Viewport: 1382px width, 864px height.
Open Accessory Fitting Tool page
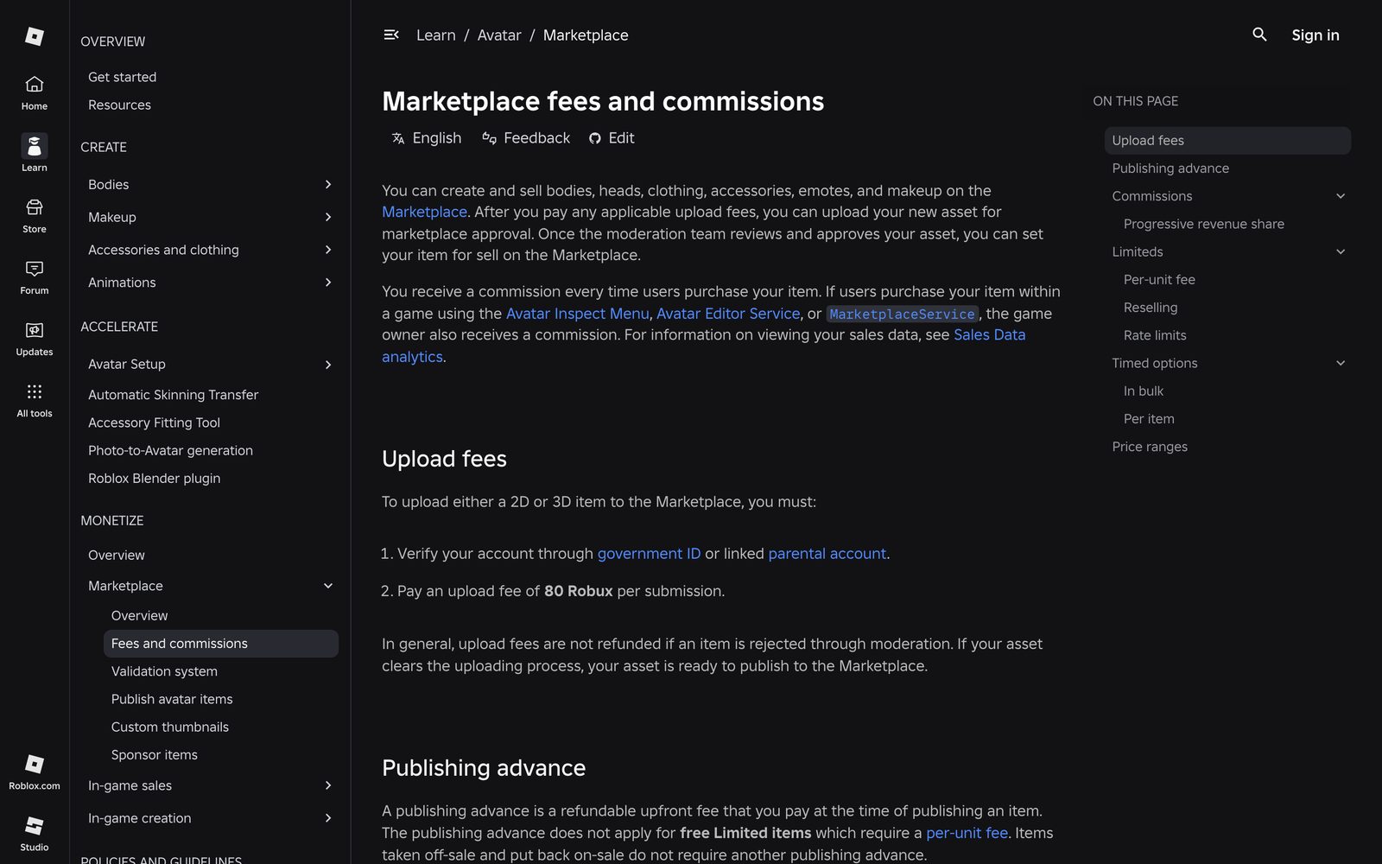(154, 422)
